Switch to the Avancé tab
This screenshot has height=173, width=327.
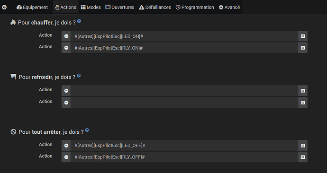tap(229, 7)
